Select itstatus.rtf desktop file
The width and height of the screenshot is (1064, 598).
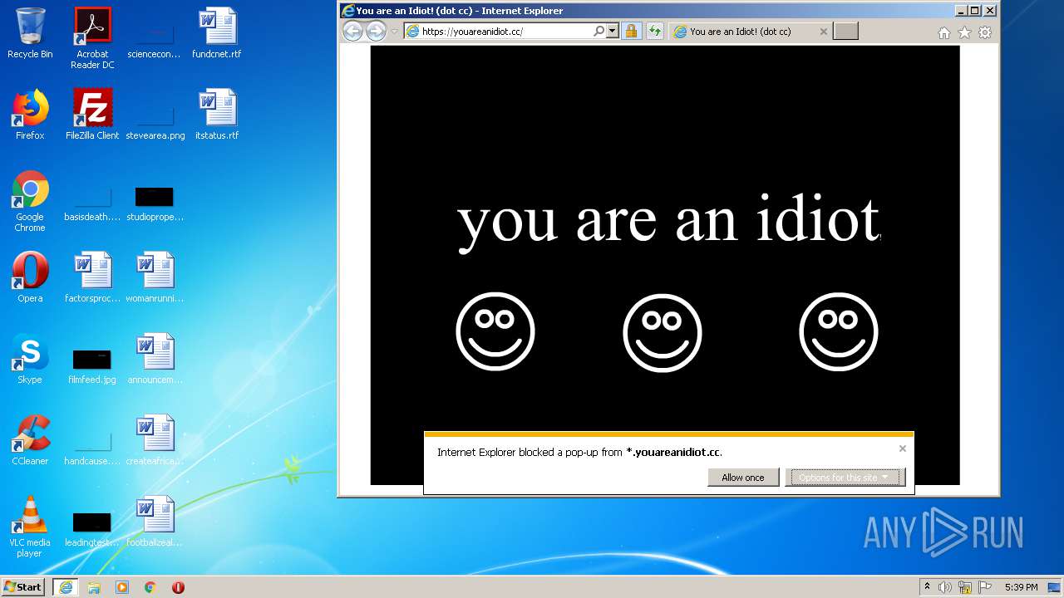[216, 115]
